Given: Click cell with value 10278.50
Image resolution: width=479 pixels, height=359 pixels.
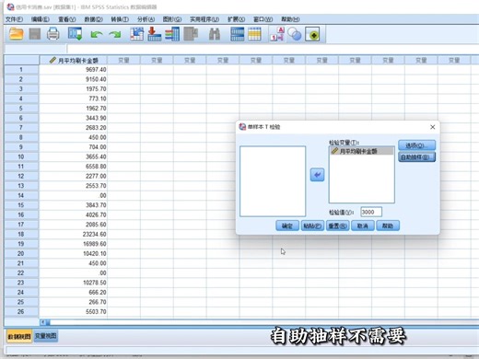Looking at the screenshot, I should point(74,283).
